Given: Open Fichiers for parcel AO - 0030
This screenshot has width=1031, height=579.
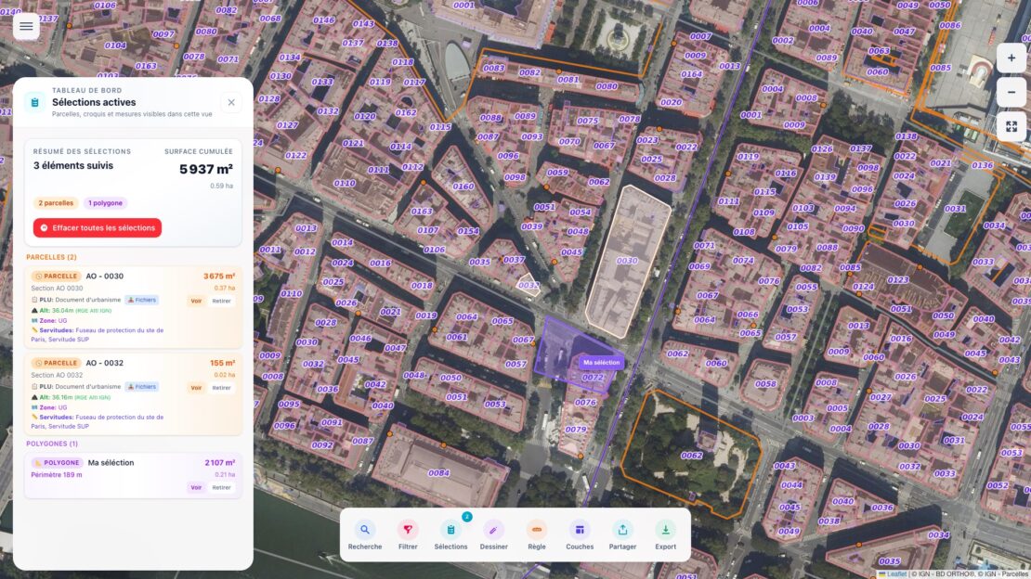Looking at the screenshot, I should point(142,300).
